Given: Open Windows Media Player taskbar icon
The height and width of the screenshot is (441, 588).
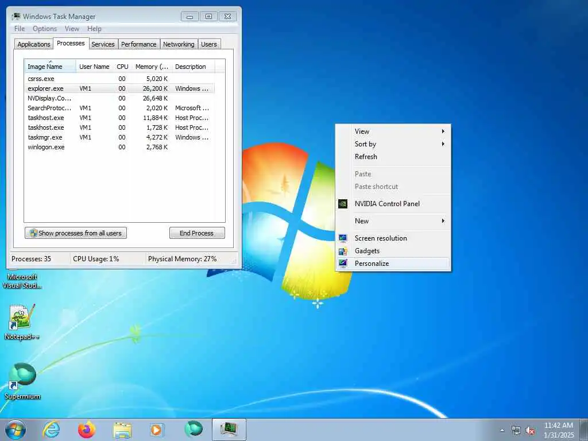Looking at the screenshot, I should [x=156, y=430].
